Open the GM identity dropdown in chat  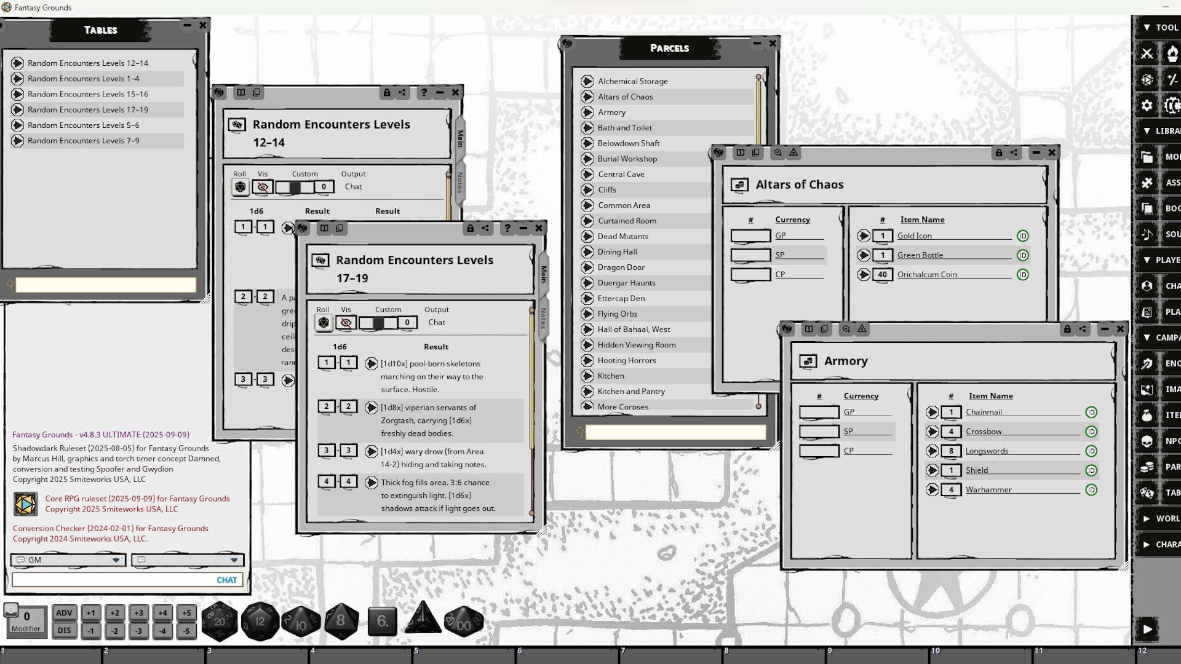click(116, 560)
